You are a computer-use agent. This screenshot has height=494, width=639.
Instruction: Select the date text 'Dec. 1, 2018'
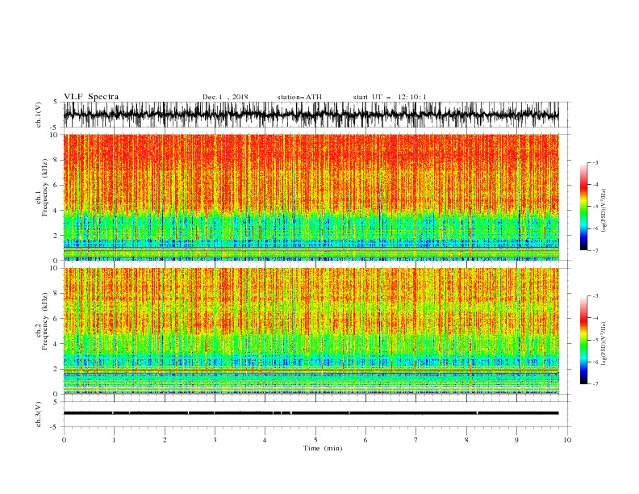(225, 97)
